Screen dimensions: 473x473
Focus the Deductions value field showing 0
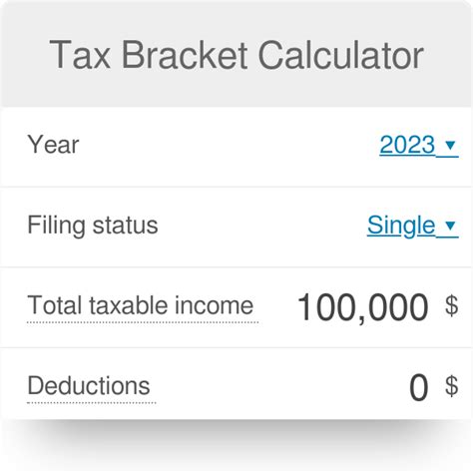click(x=418, y=387)
